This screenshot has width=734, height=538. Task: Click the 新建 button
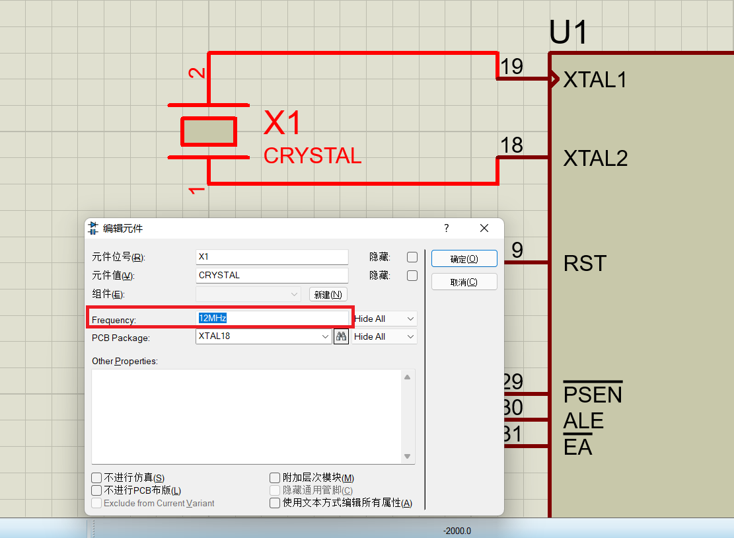click(x=328, y=295)
